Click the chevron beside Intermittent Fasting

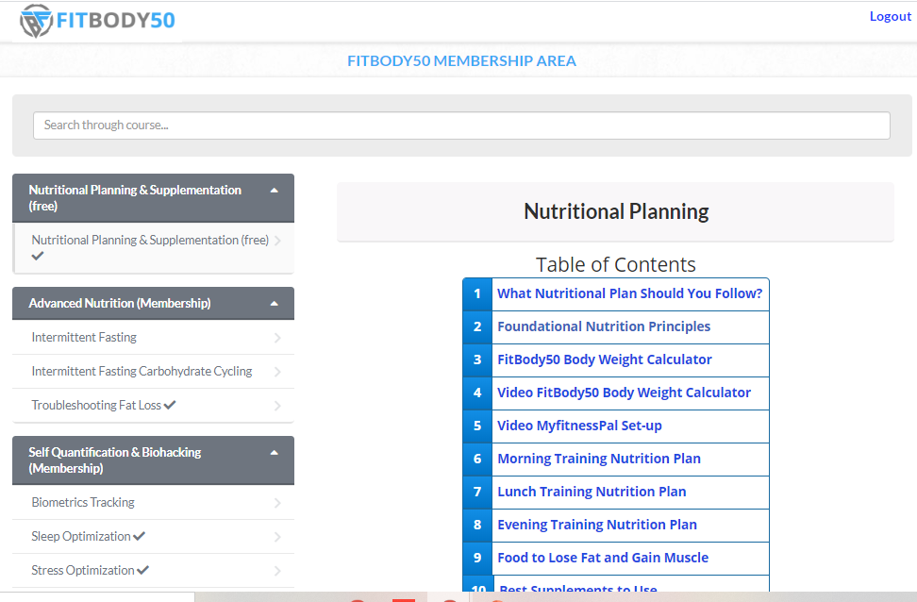click(277, 338)
